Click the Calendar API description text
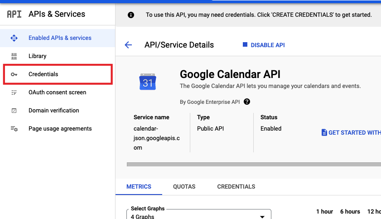Screen dimensions: 381x219 coord(270,86)
